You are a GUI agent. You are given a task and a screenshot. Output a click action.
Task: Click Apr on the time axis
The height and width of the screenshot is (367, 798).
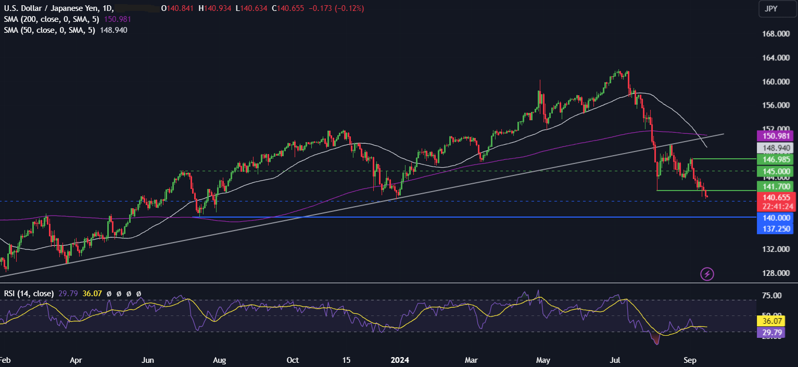coord(76,360)
